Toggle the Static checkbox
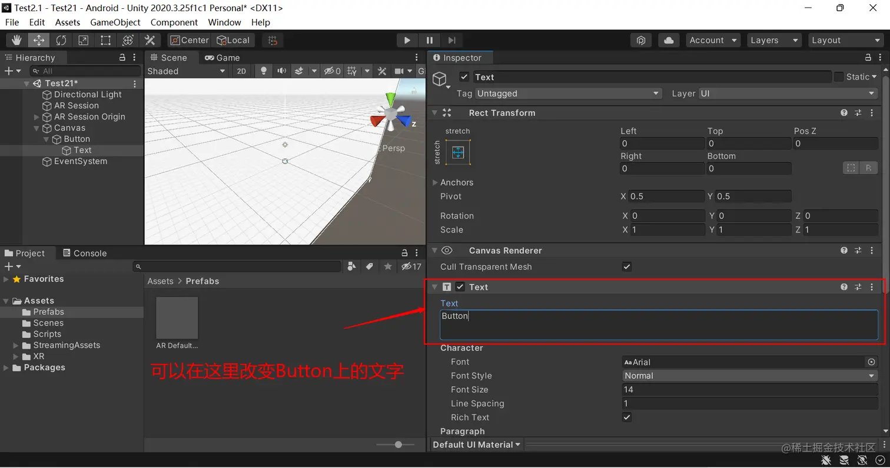 coord(839,77)
